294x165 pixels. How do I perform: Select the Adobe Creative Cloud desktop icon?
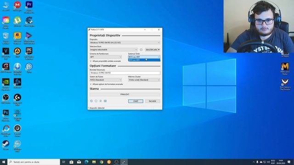6,22
